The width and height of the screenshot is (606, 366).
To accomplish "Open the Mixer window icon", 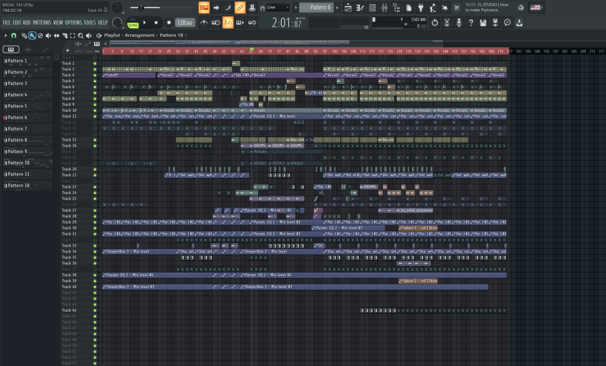I will (x=385, y=8).
